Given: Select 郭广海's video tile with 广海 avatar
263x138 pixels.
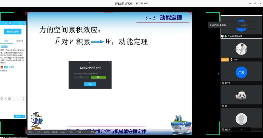Looking at the screenshot, I should [x=241, y=72].
